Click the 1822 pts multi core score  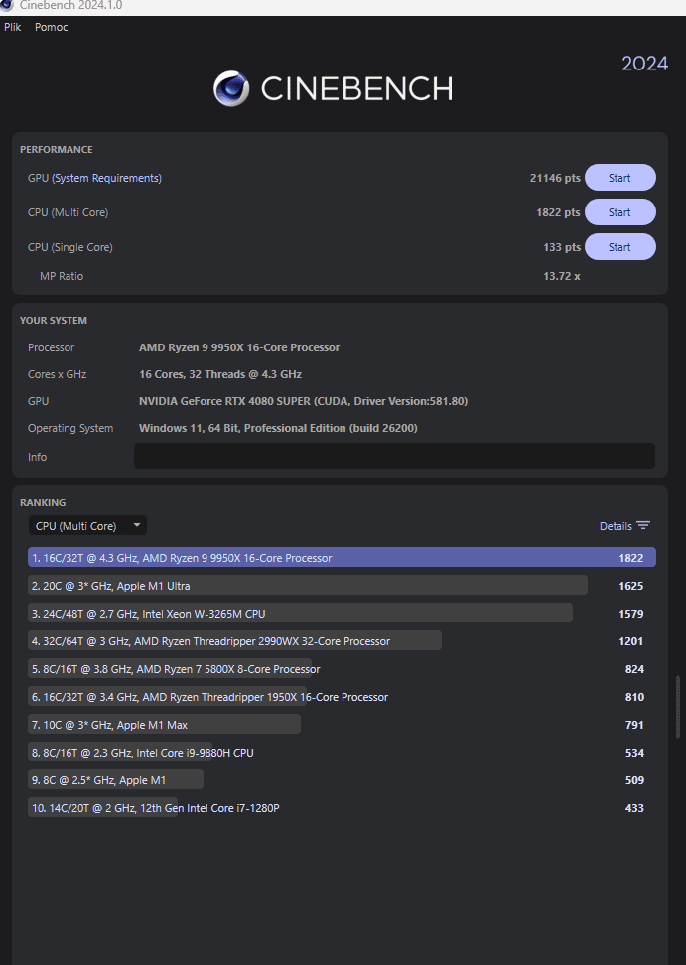558,212
